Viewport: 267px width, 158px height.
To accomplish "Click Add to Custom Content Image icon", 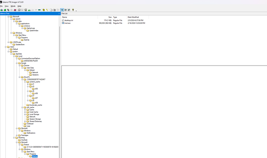I will point(29,10).
